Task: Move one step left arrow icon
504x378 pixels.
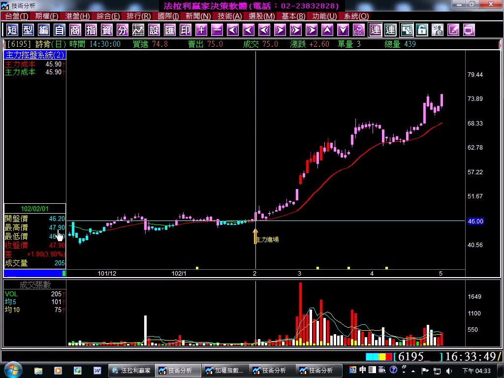Action: point(249,30)
